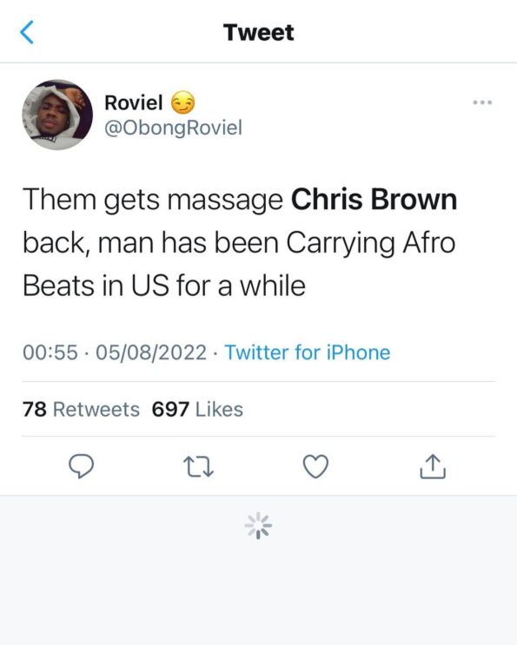Tap the smirking emoji beside Roviel

[x=182, y=102]
